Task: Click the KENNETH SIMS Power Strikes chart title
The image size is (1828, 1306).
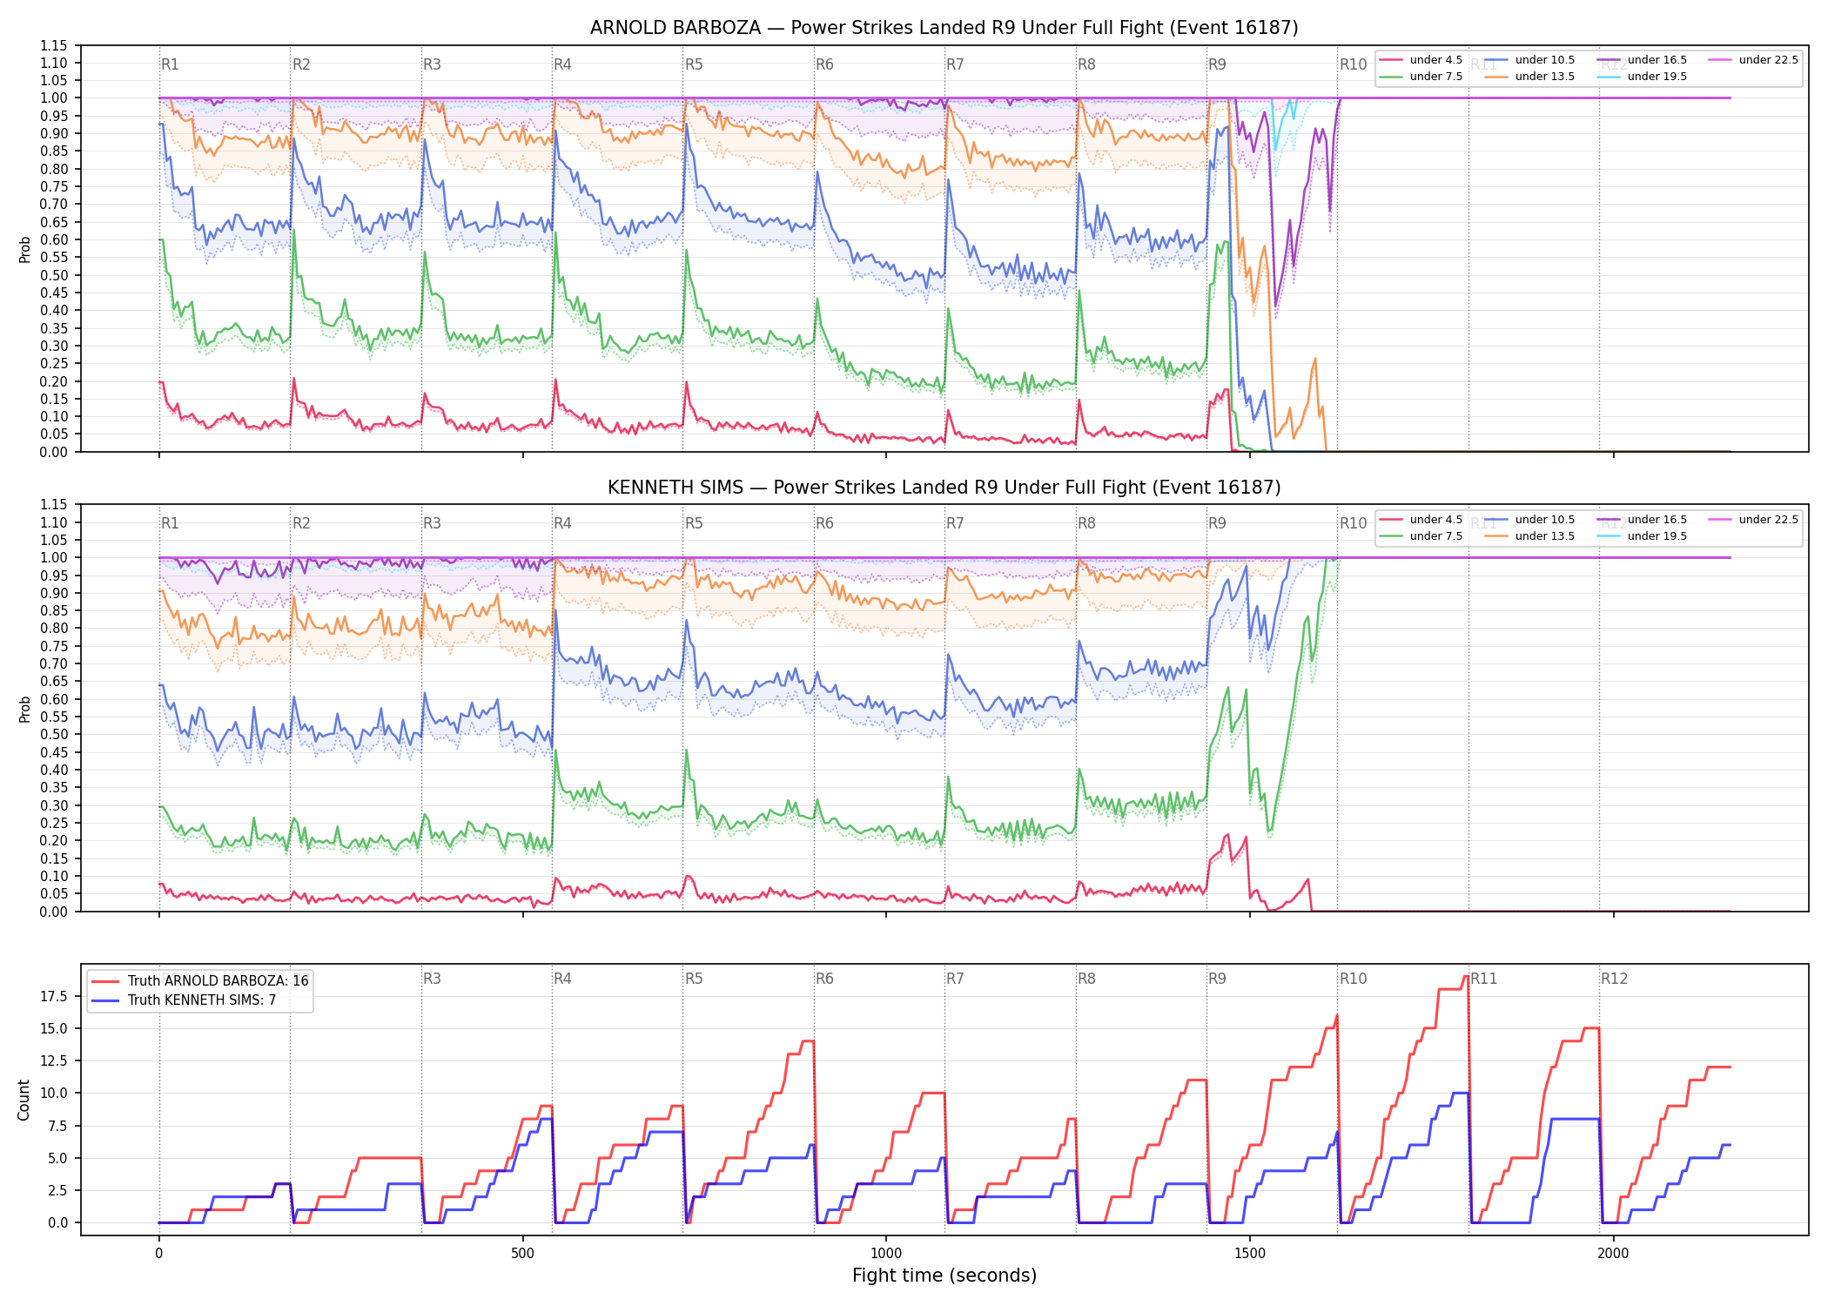Action: [x=944, y=488]
